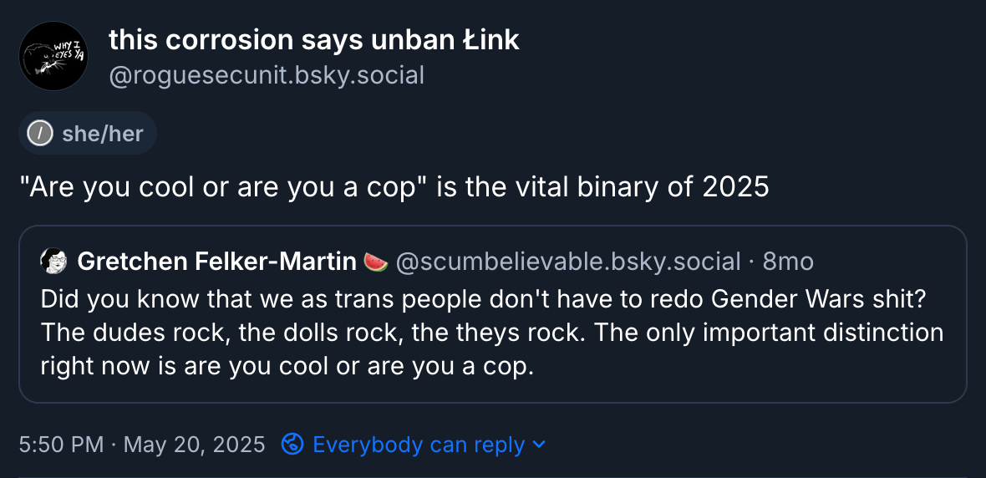Click the @roguesecunit.bsky.social handle
The image size is (986, 478).
pyautogui.click(x=267, y=76)
